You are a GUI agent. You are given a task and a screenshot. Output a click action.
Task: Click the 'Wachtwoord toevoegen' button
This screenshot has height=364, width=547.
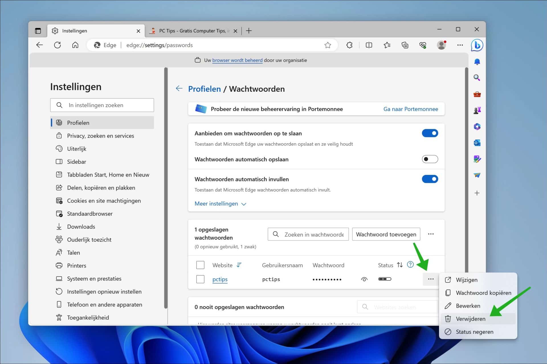(x=386, y=234)
